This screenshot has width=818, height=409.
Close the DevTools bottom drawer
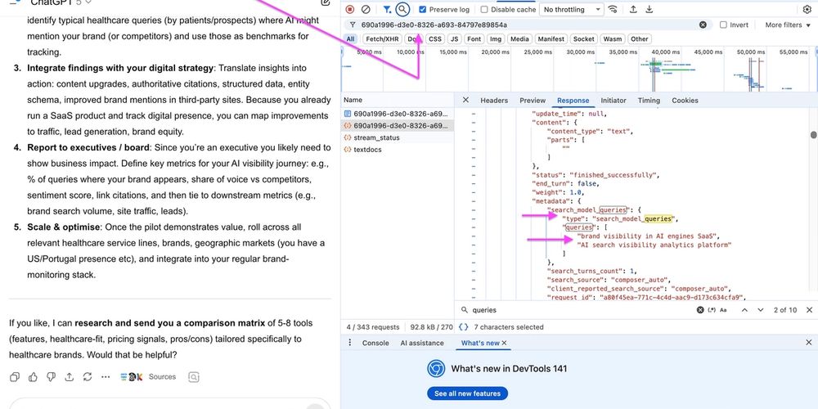(x=809, y=343)
